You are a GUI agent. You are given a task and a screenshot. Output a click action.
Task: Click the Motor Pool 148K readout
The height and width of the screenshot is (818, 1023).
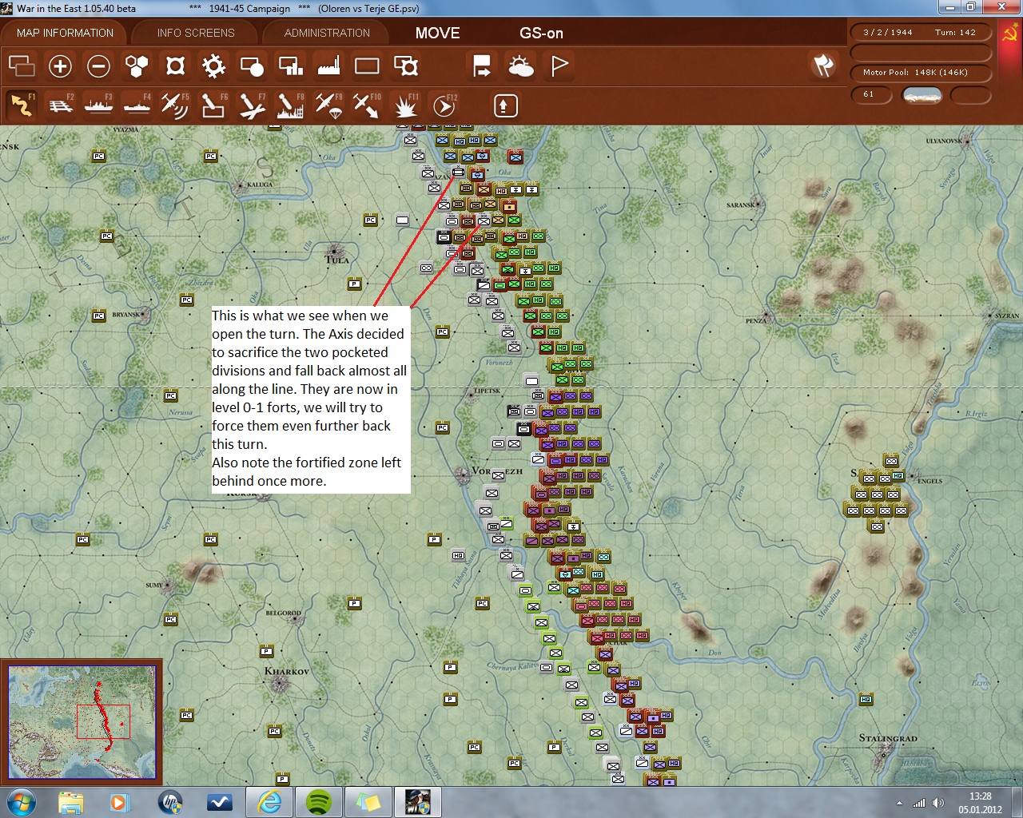point(921,73)
